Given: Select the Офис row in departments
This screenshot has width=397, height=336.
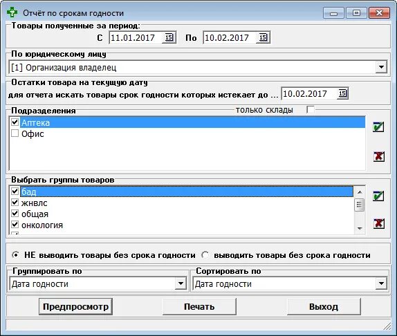Looking at the screenshot, I should point(187,133).
